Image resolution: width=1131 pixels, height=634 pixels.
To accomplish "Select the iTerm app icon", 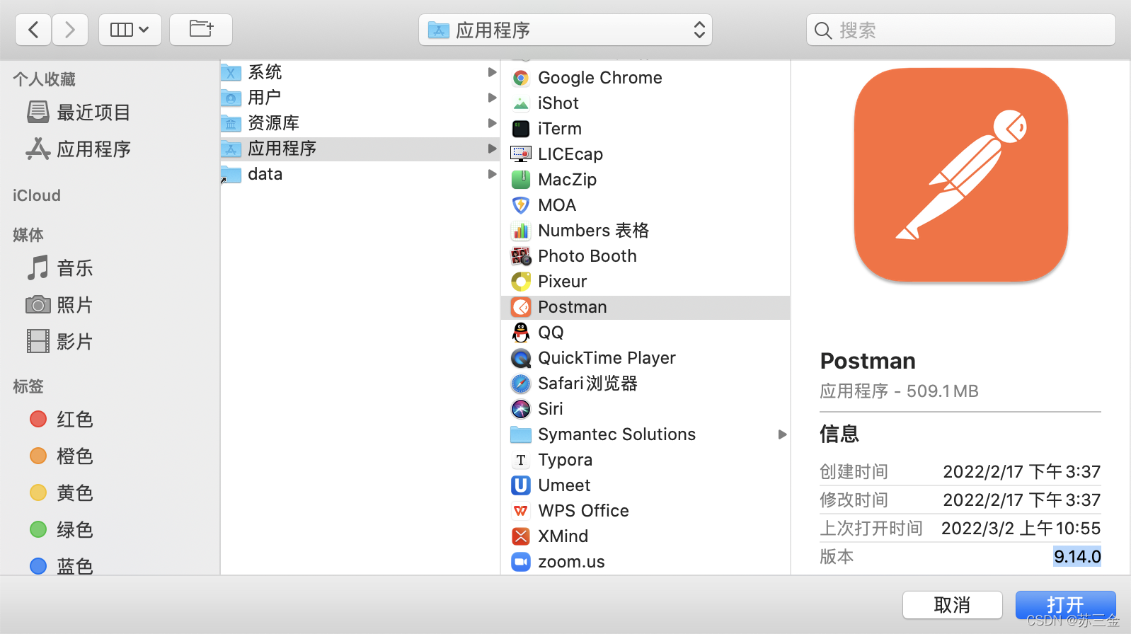I will tap(521, 129).
